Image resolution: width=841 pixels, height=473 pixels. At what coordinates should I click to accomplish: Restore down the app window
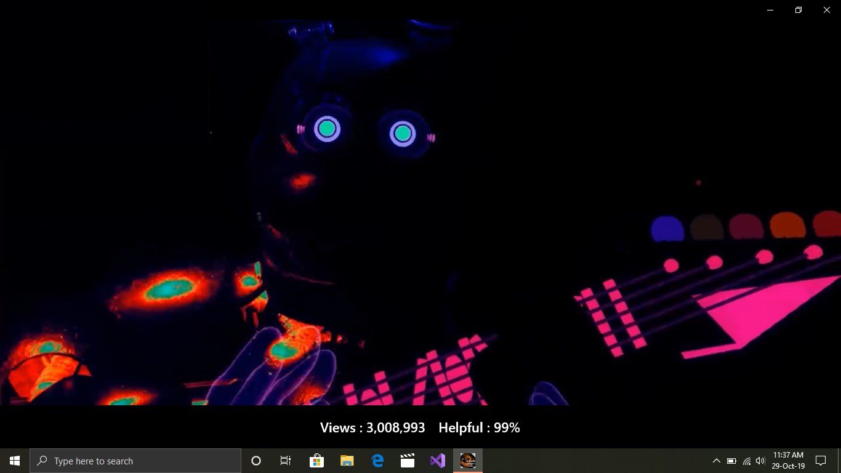click(799, 10)
